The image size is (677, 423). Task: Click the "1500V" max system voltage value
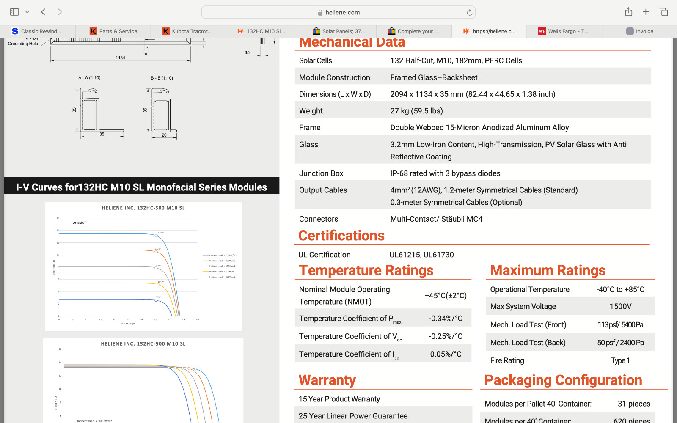pyautogui.click(x=620, y=307)
